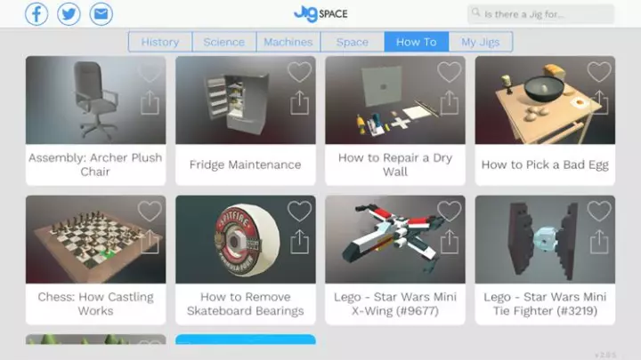
Task: Share via the Twitter icon
Action: point(69,14)
